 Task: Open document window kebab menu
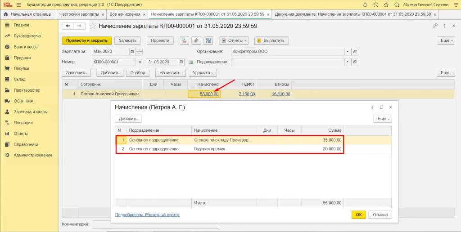click(x=444, y=26)
